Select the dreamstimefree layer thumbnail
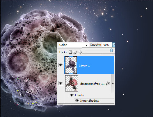153x117 pixels. click(72, 83)
